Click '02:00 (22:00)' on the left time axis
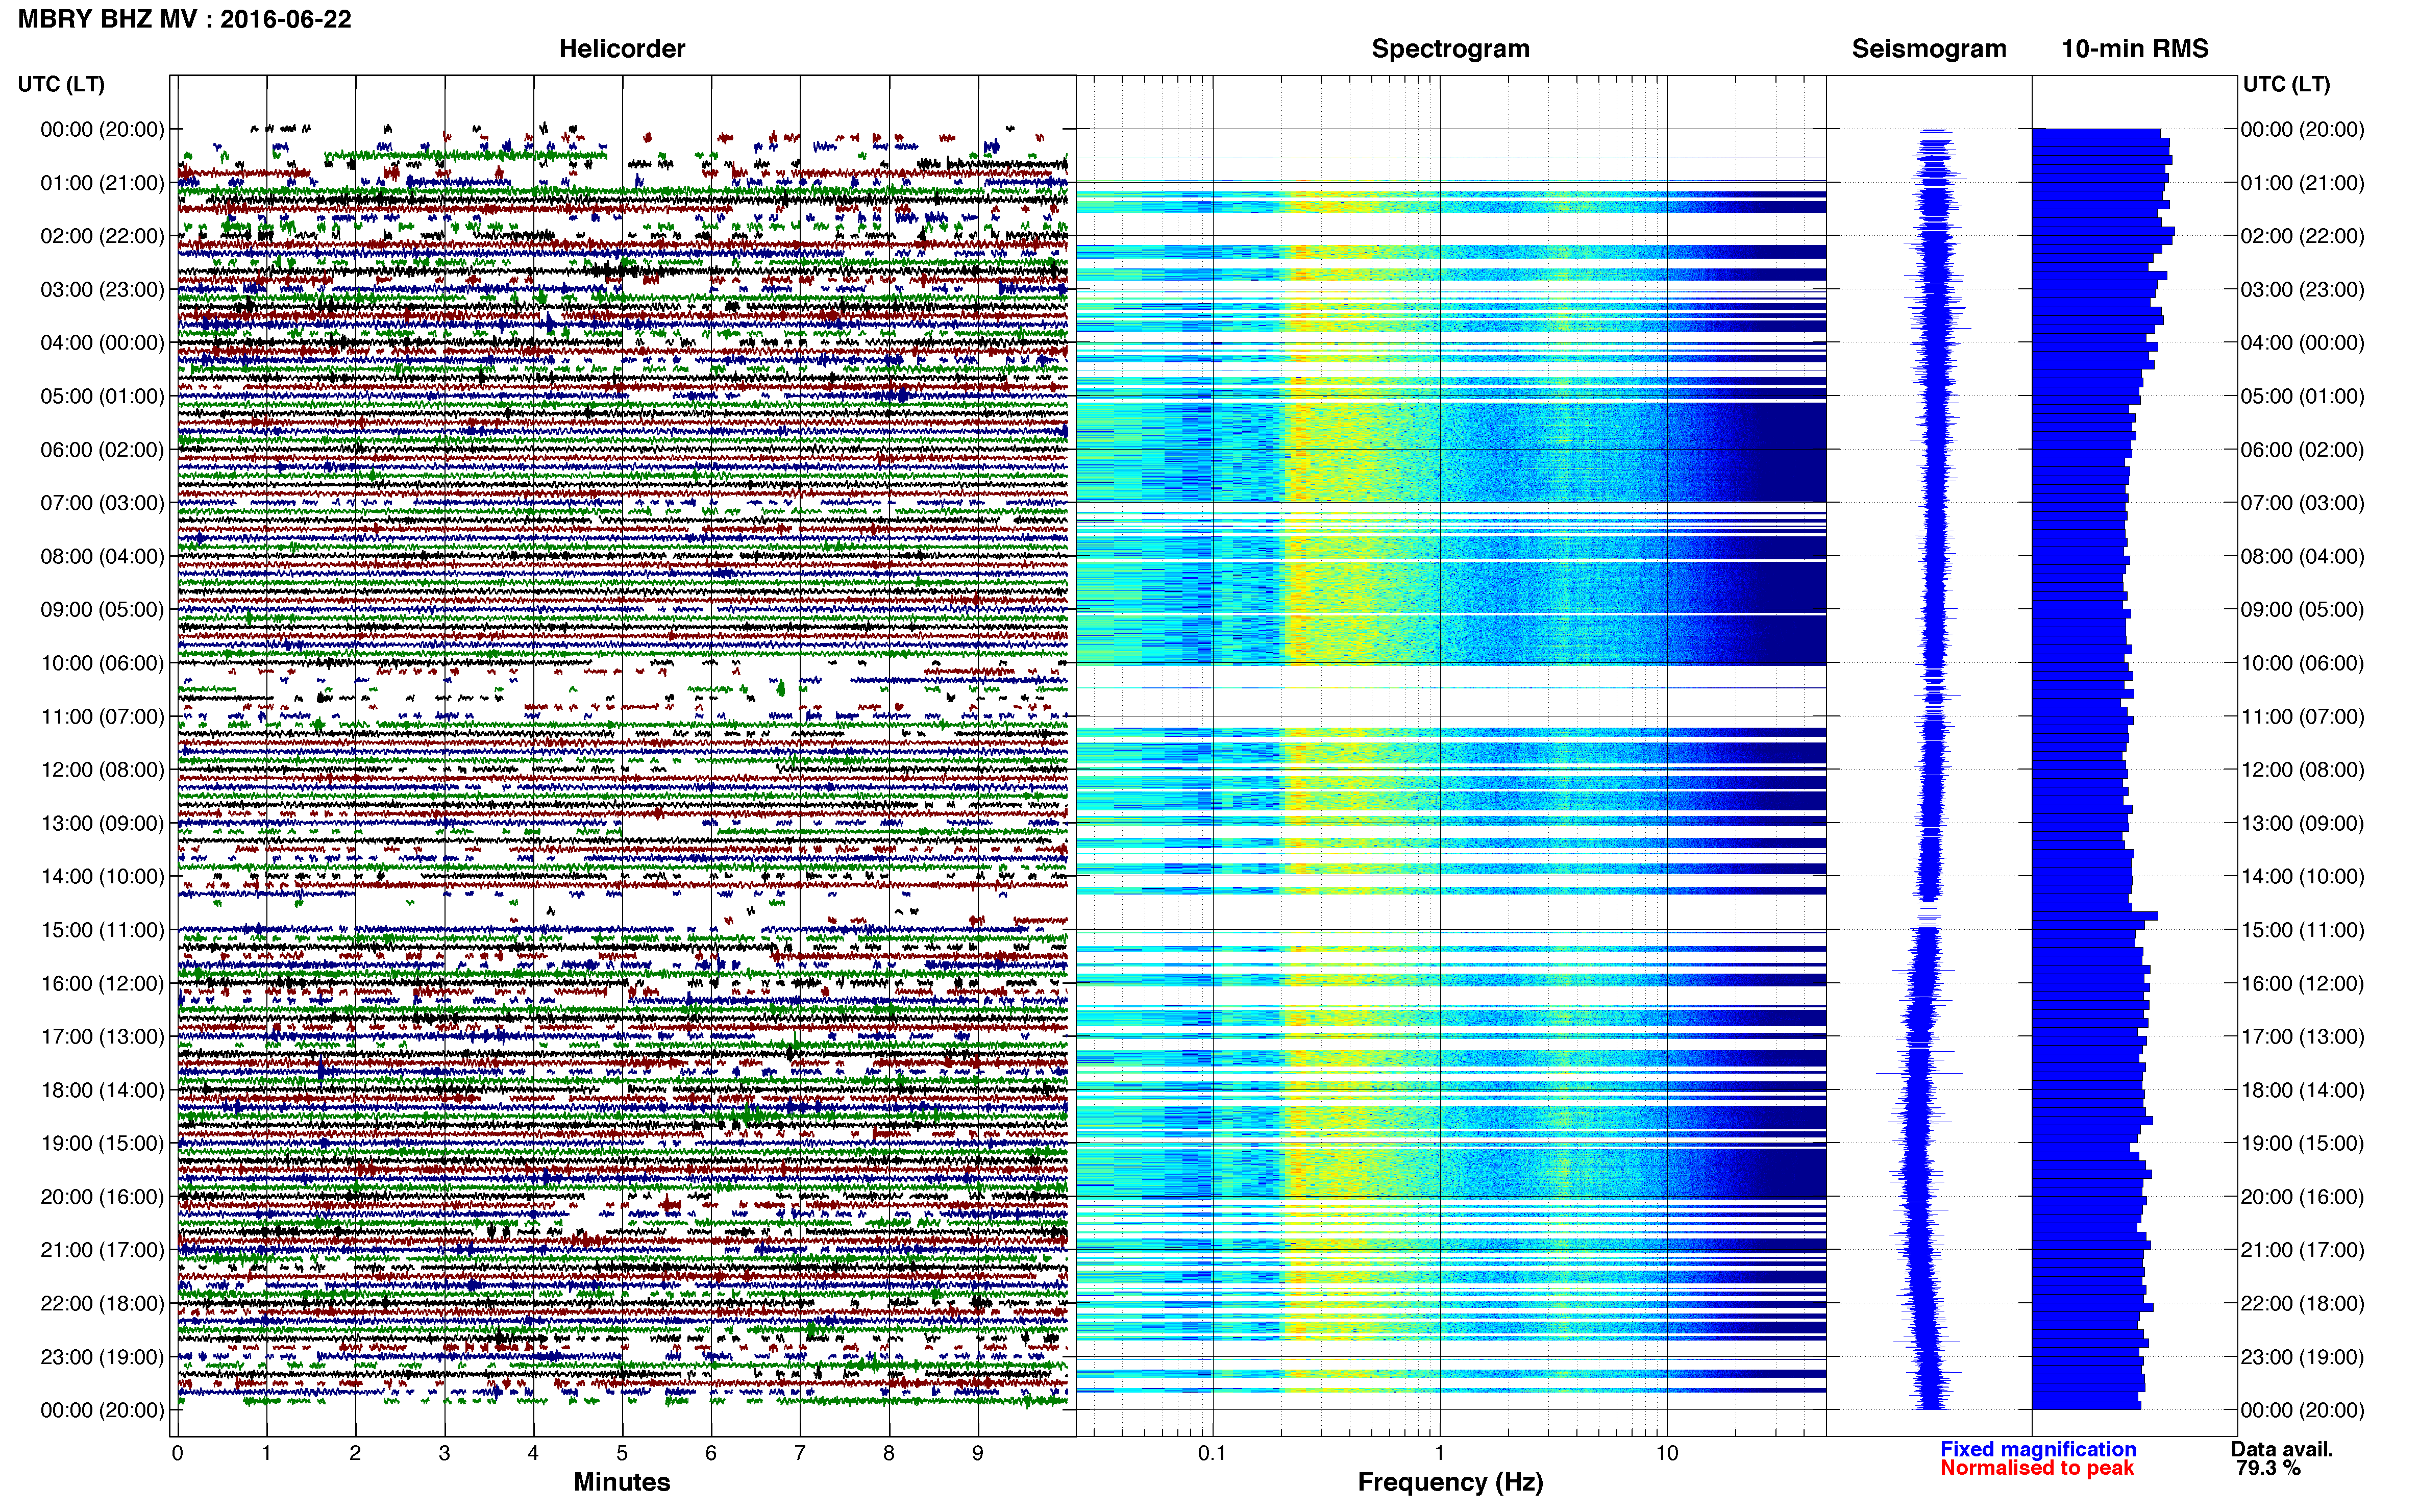Viewport: 2419px width, 1512px height. pyautogui.click(x=102, y=236)
